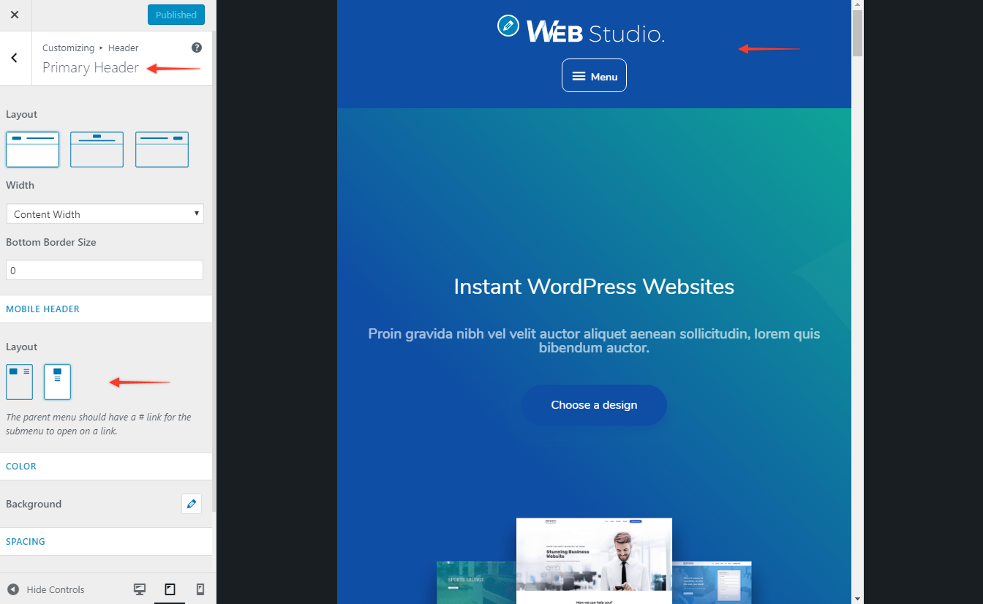
Task: Click the preview scrollbar up arrow
Action: (857, 4)
